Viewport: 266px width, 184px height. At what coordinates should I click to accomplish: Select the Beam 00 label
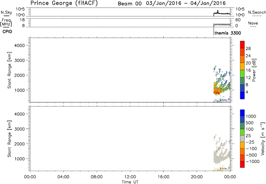coord(130,4)
